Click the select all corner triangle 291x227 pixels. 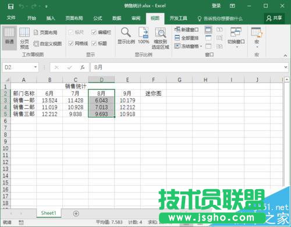point(7,80)
